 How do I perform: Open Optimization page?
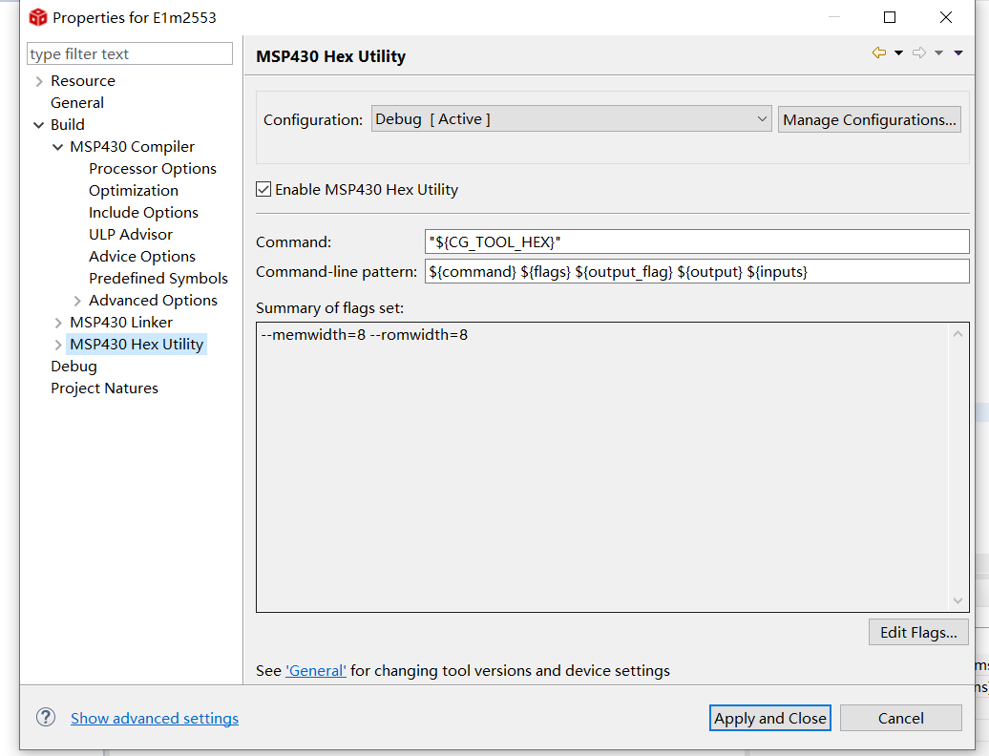pyautogui.click(x=133, y=190)
